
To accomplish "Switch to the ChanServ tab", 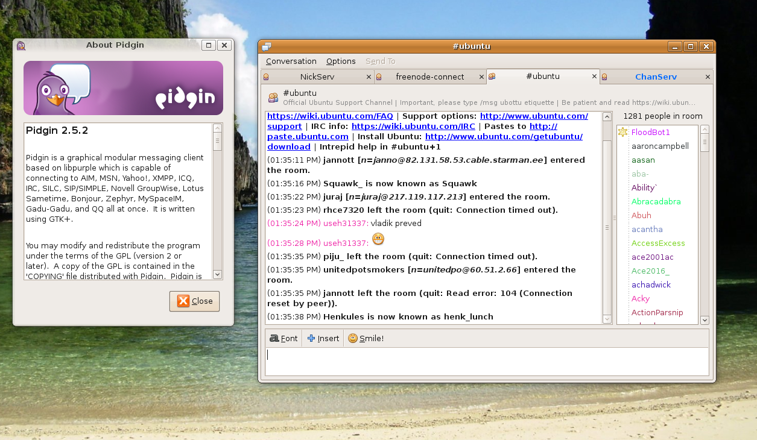I will click(x=656, y=77).
